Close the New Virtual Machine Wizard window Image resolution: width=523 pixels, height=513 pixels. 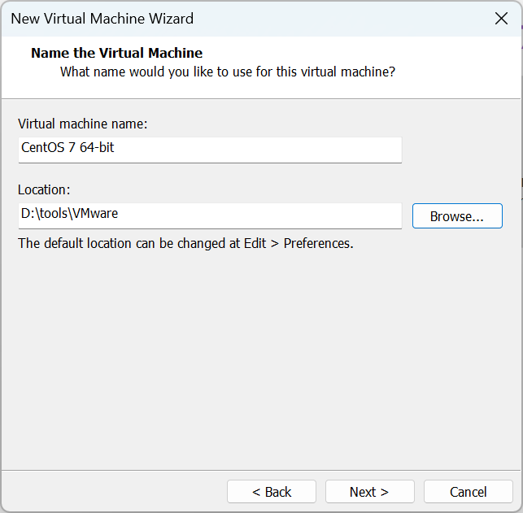[x=501, y=18]
